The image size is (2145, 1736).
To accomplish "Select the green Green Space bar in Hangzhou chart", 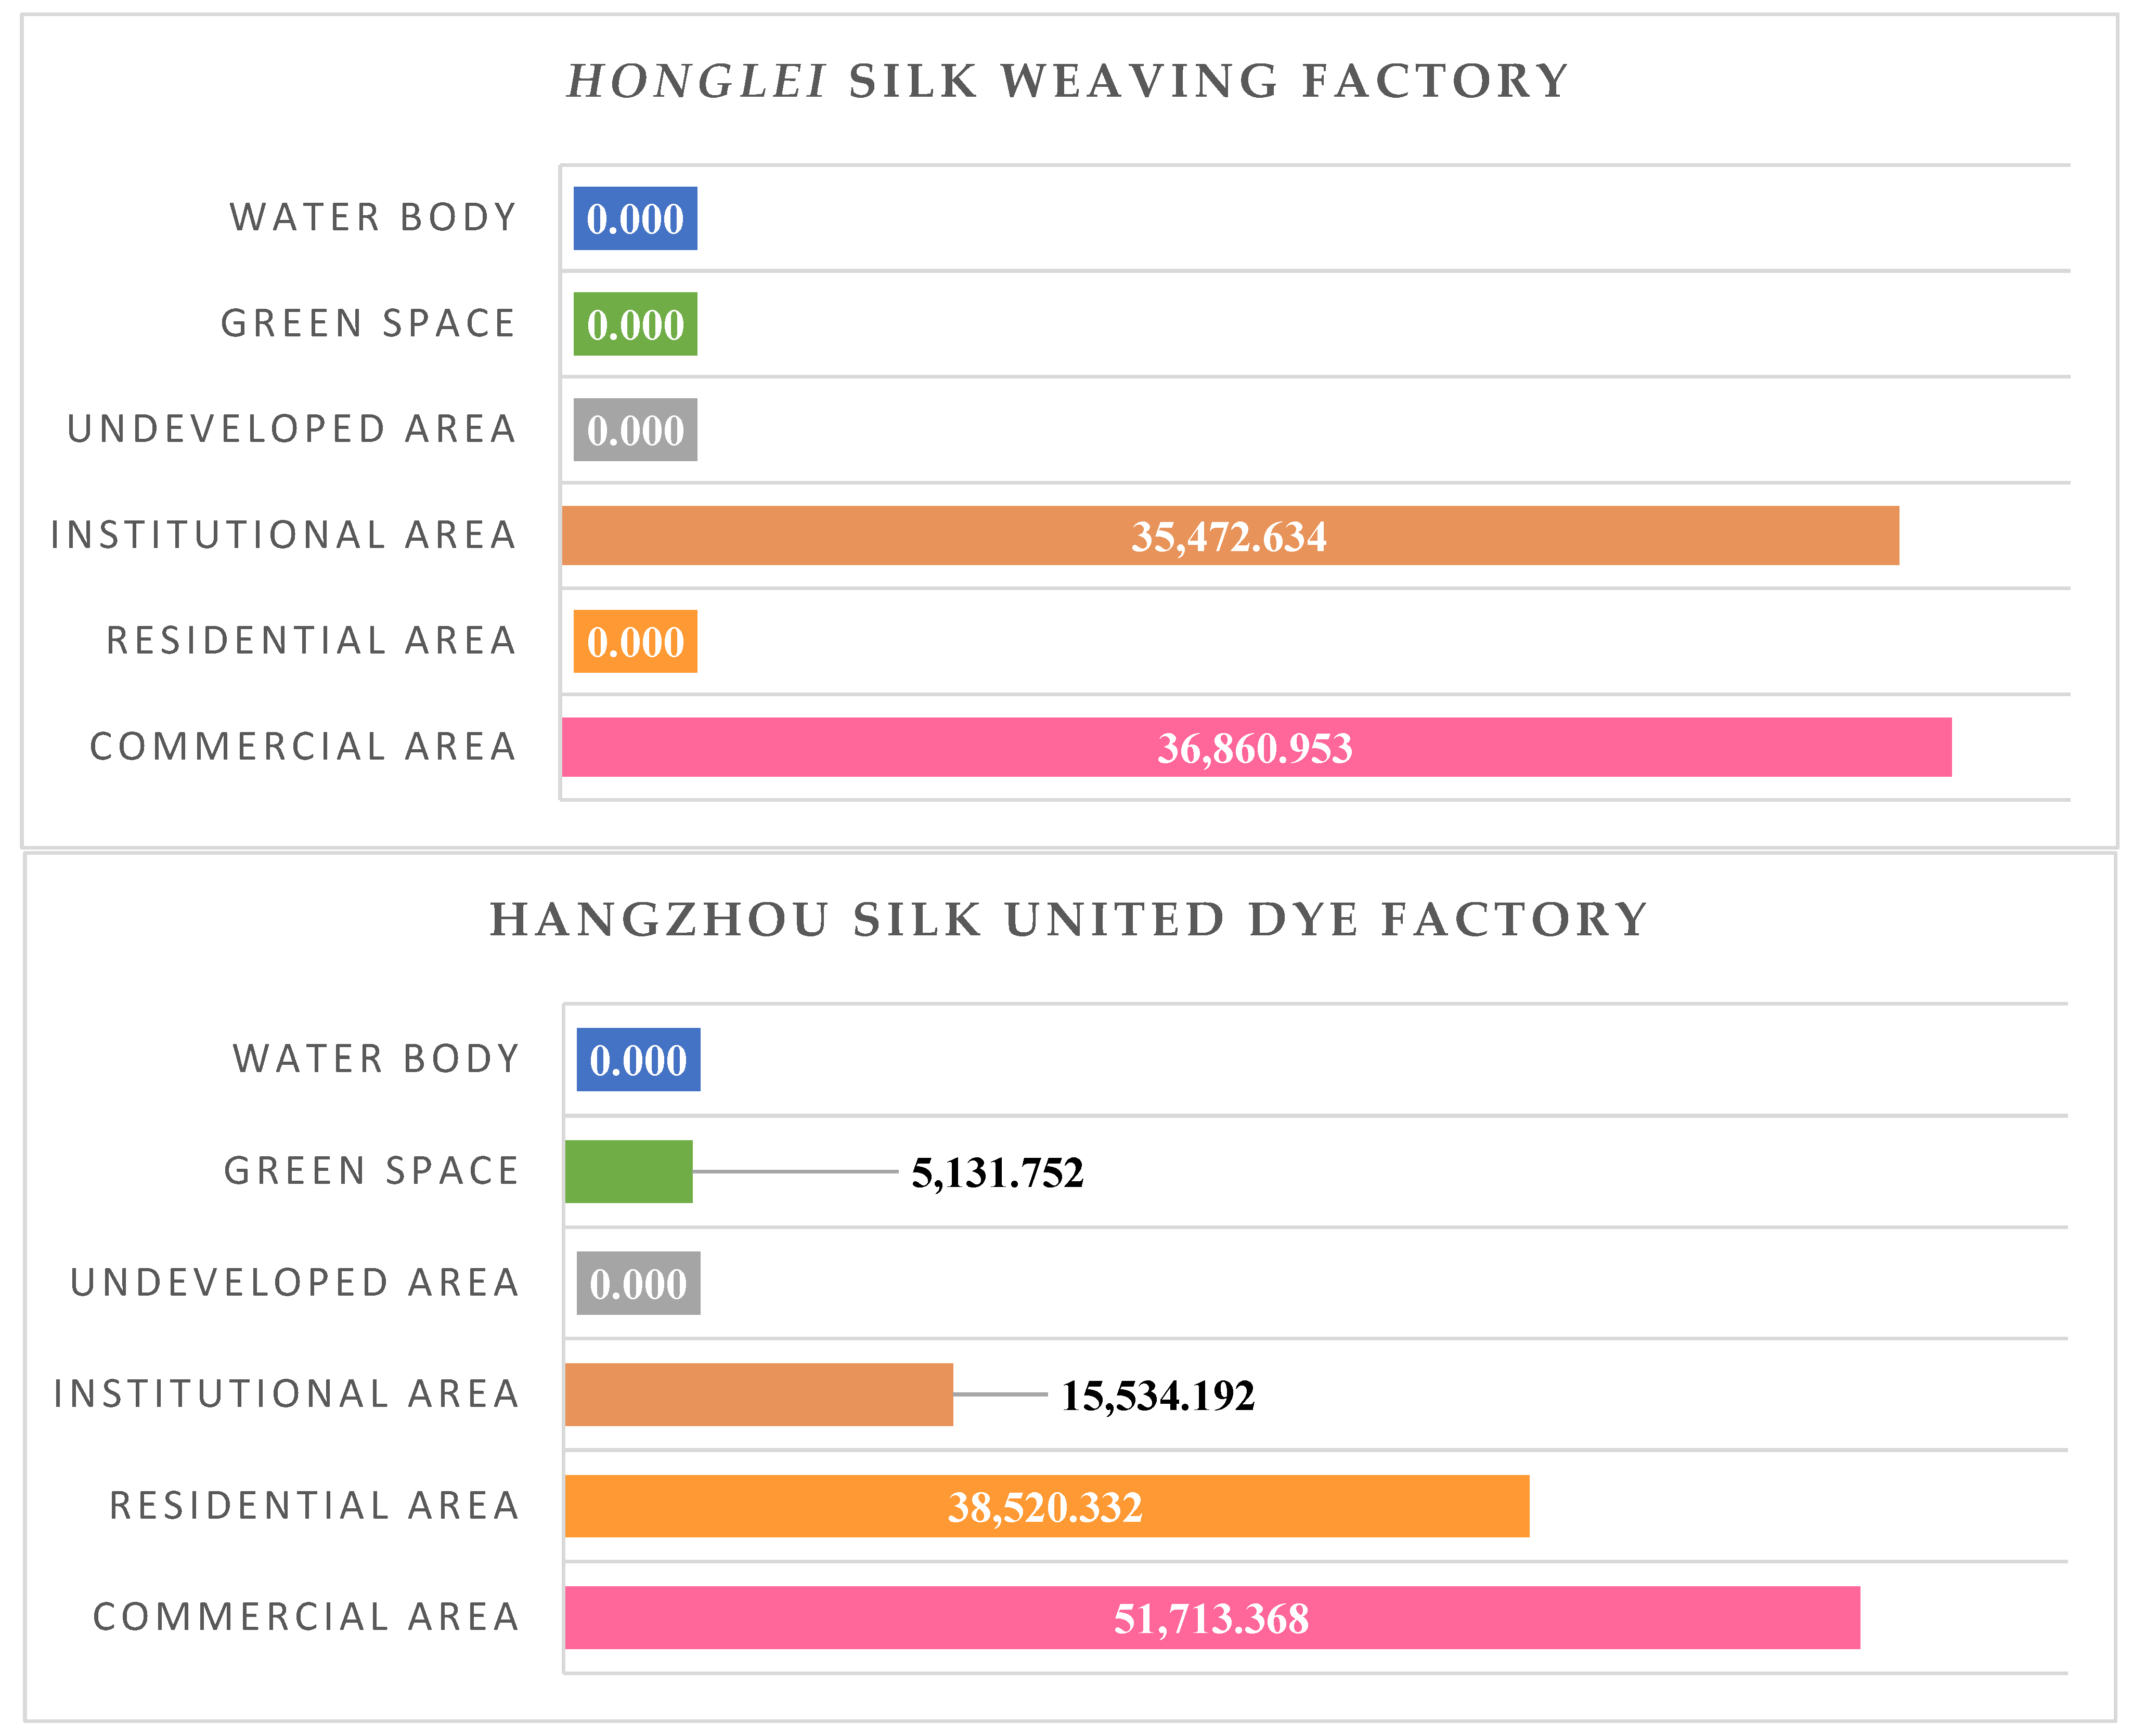I will click(x=628, y=1171).
